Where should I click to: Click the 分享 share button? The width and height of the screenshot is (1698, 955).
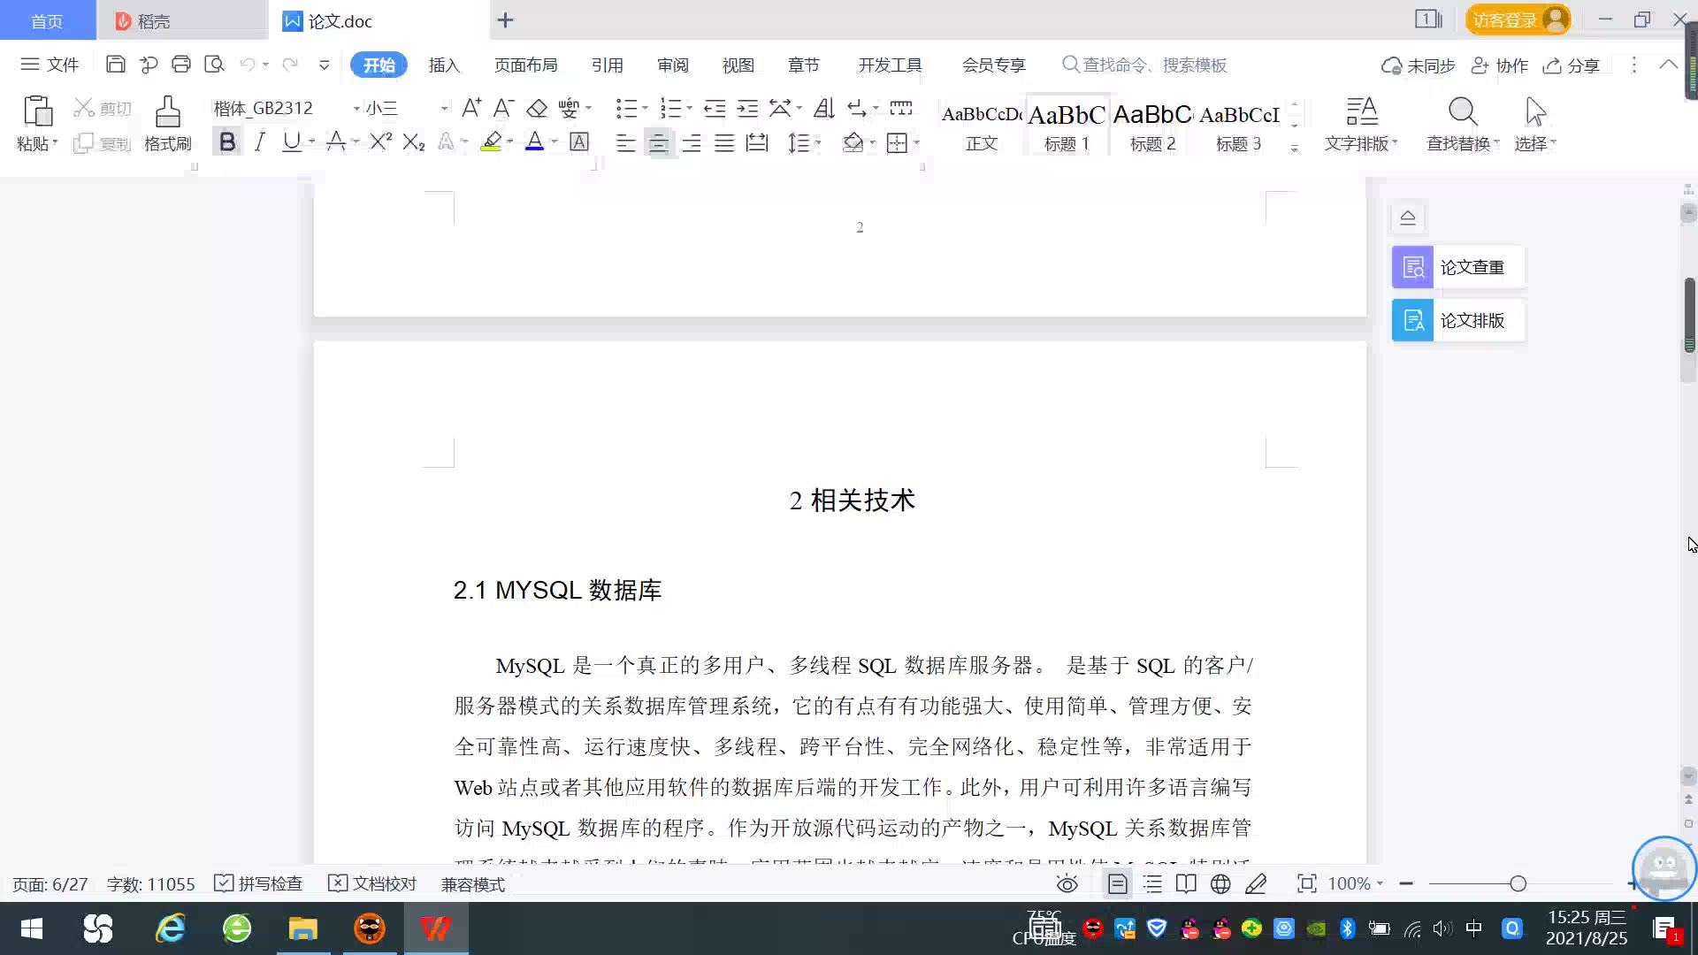point(1572,65)
